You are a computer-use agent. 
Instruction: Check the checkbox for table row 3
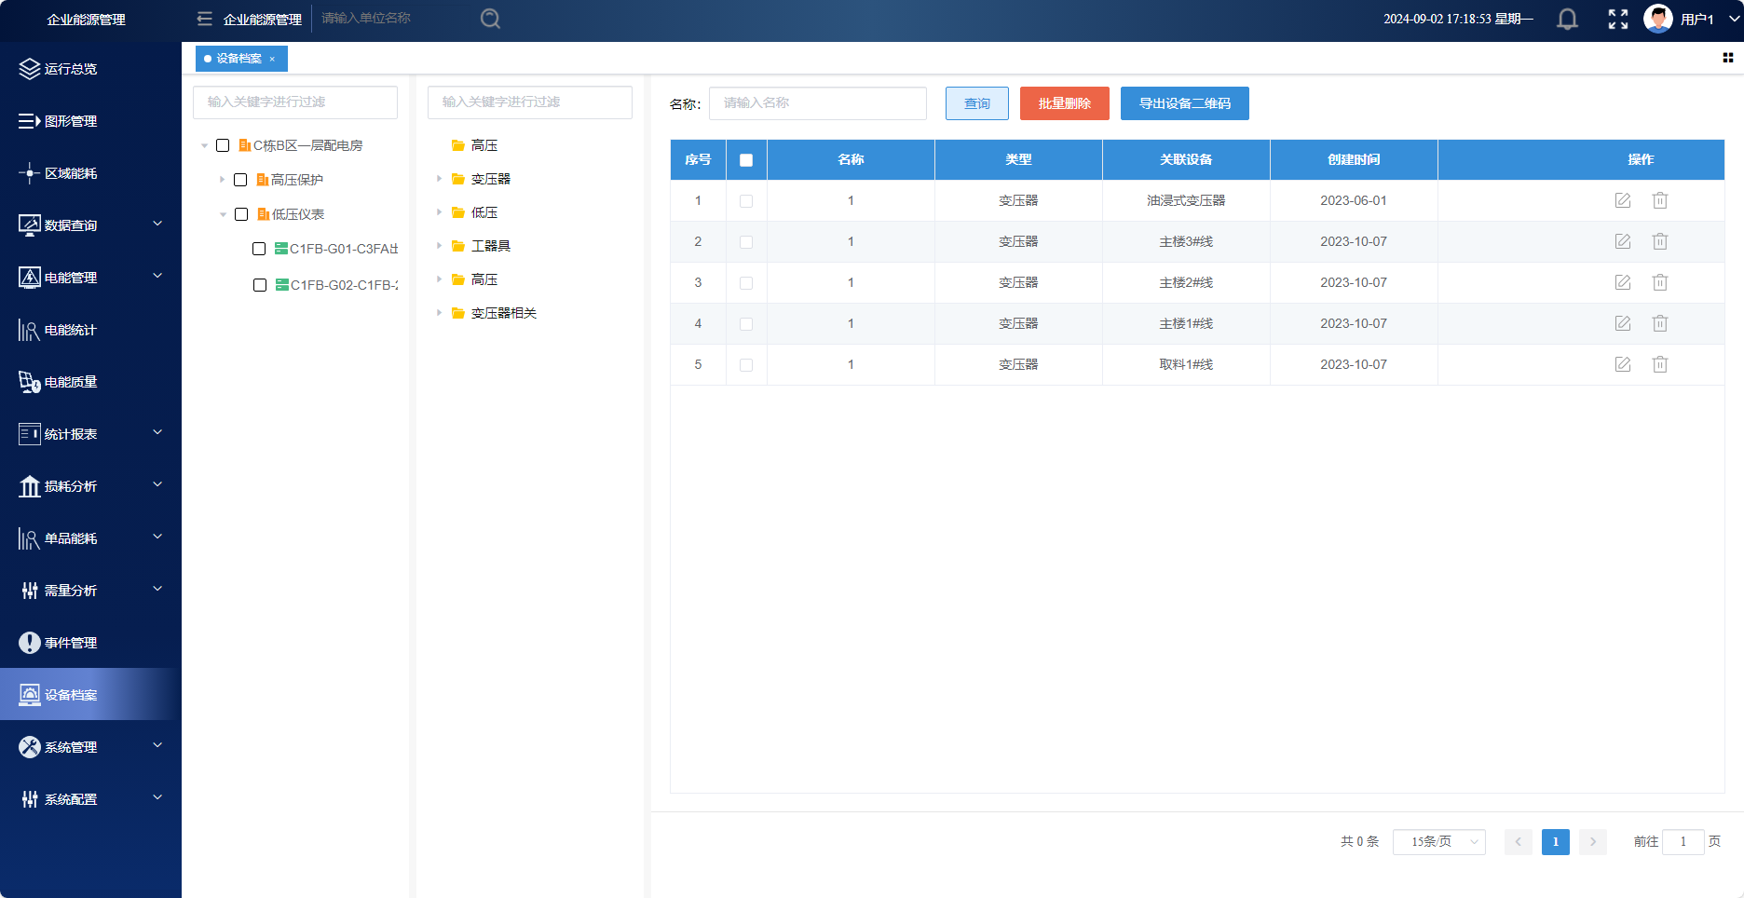(746, 283)
